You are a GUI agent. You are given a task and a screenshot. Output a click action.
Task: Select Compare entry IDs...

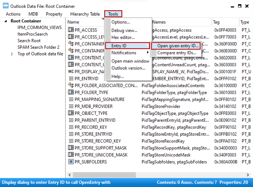[x=177, y=53]
